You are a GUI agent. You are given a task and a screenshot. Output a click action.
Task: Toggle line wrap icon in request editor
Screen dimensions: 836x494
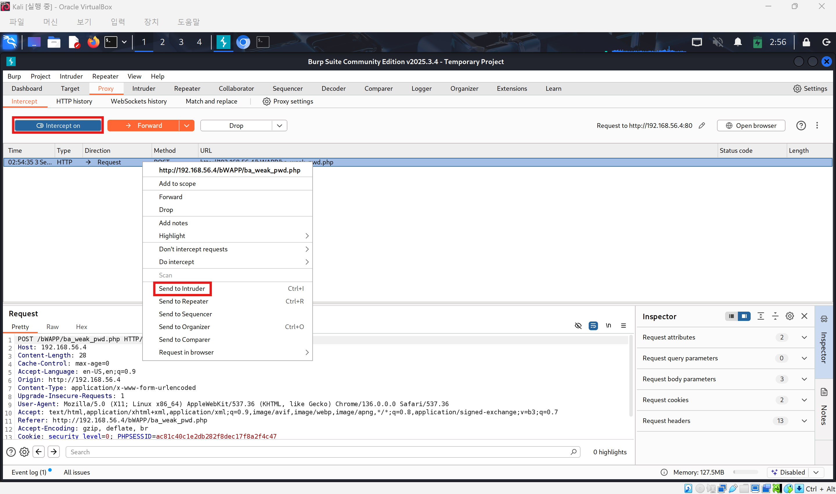593,326
